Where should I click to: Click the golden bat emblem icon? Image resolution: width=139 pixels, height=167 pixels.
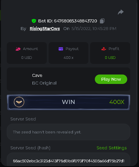[19, 102]
